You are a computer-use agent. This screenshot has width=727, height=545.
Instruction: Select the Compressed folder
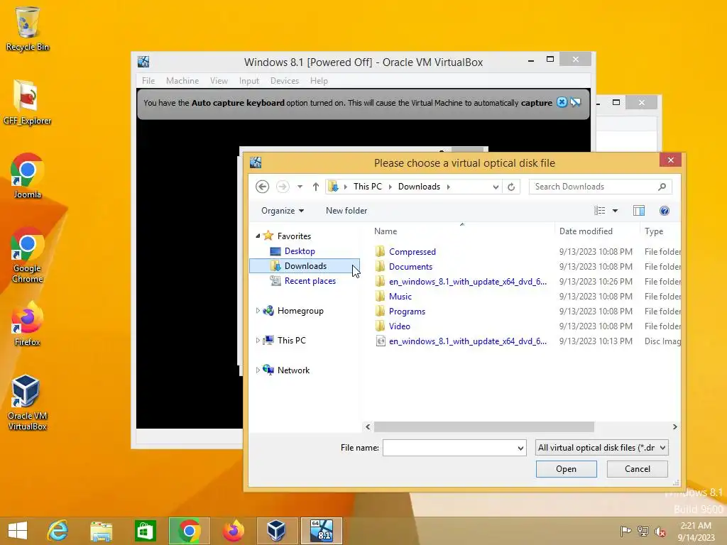(412, 252)
